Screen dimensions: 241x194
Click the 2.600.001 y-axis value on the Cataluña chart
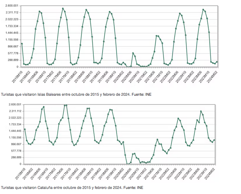pyautogui.click(x=12, y=104)
